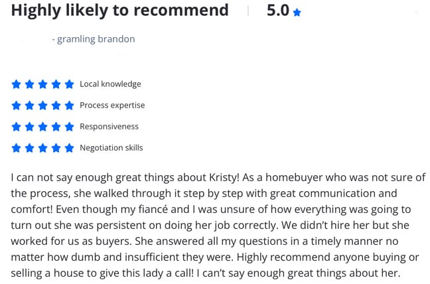430x284 pixels.
Task: Click first star of Local knowledge rating
Action: 16,84
